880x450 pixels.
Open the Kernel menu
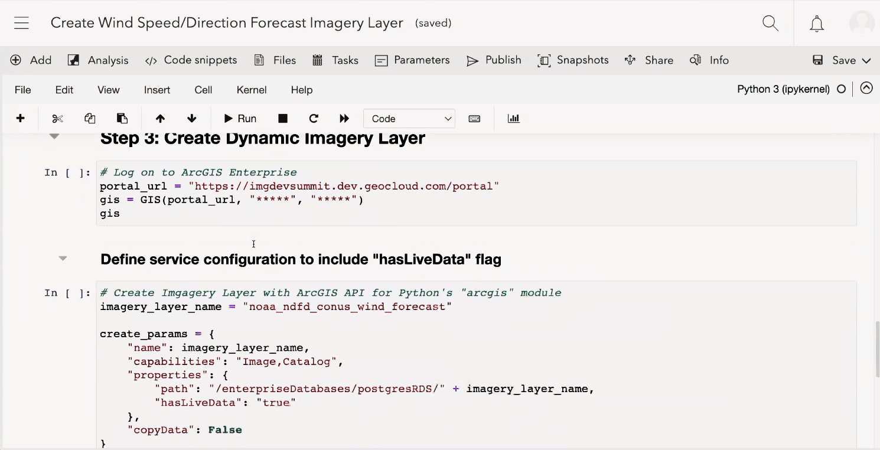252,90
